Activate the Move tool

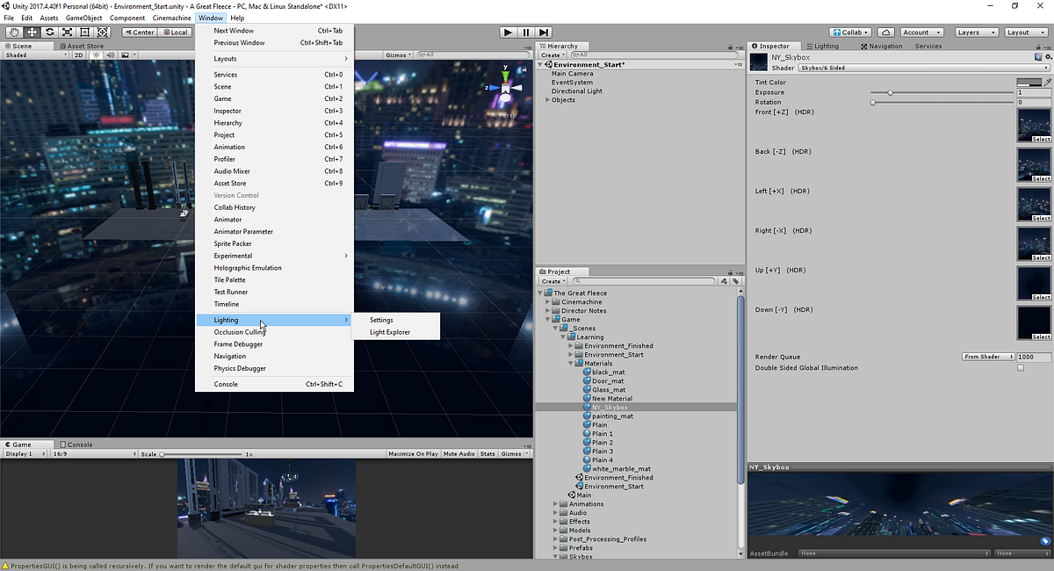(32, 32)
